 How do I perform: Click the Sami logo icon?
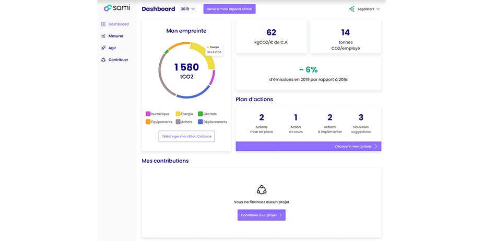108,8
